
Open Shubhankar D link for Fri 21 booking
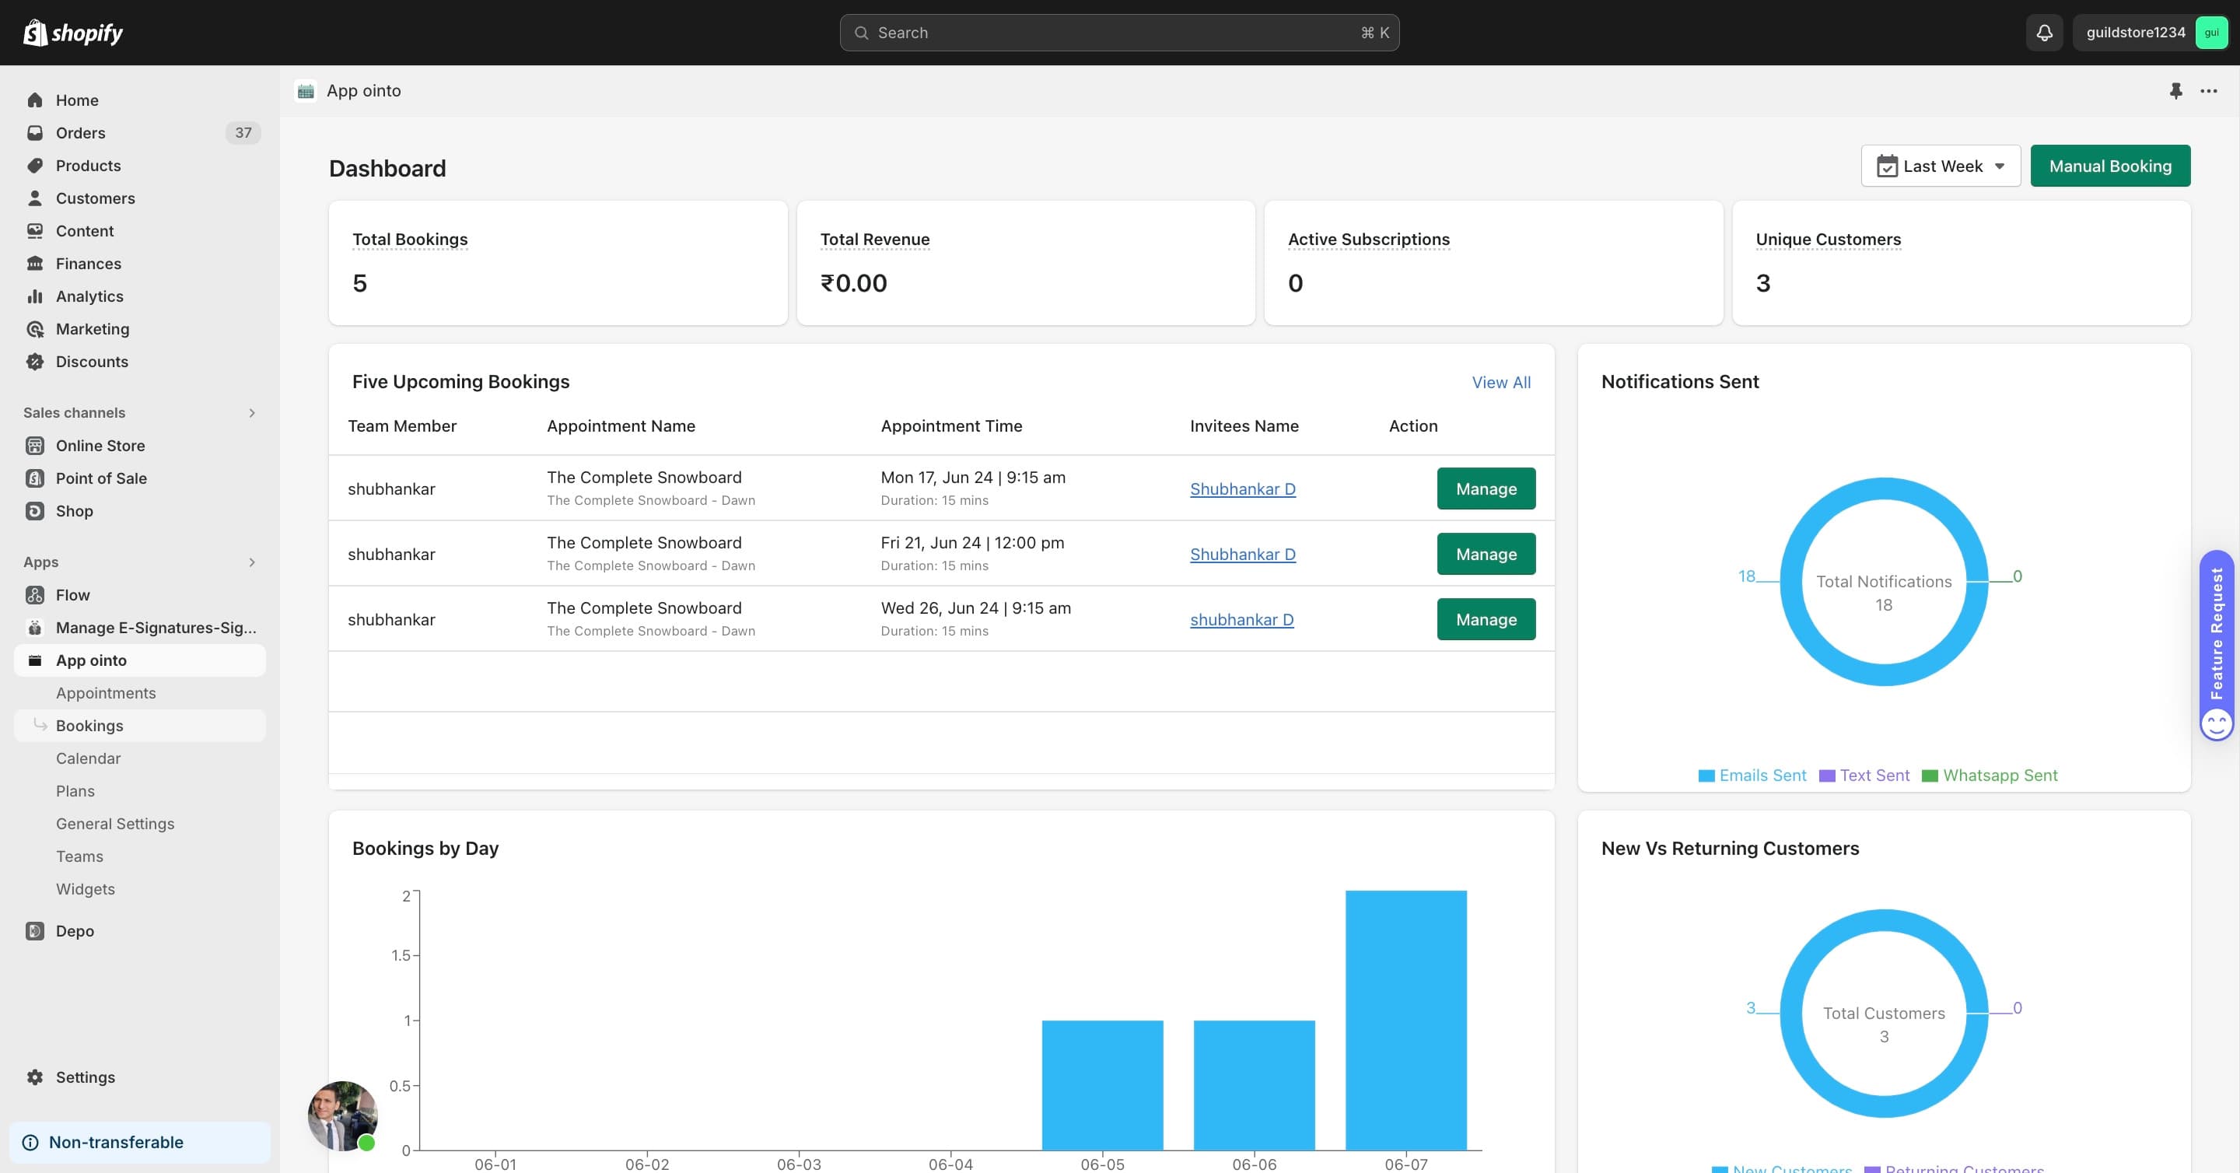click(x=1243, y=554)
